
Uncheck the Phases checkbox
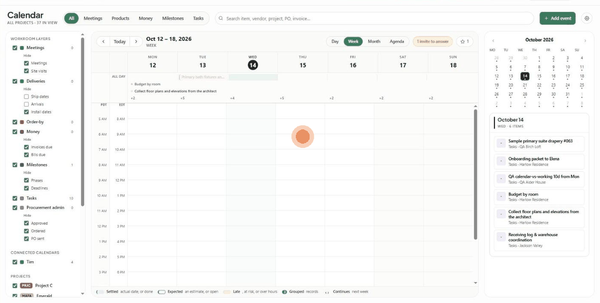26,180
